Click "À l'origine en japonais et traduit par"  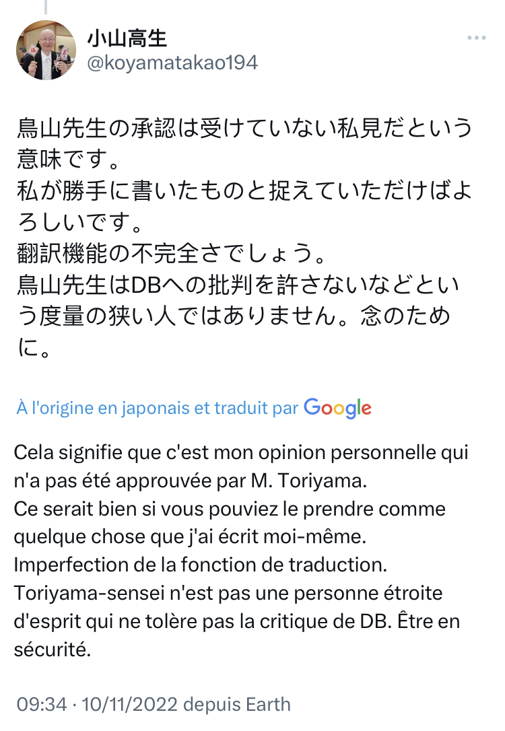click(158, 409)
